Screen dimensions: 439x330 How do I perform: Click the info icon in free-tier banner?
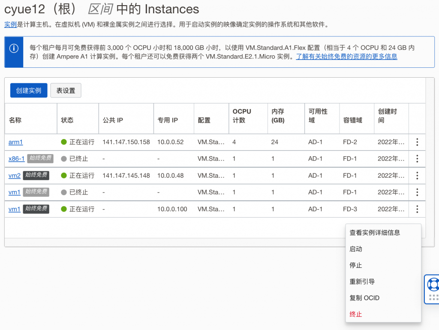coord(14,48)
